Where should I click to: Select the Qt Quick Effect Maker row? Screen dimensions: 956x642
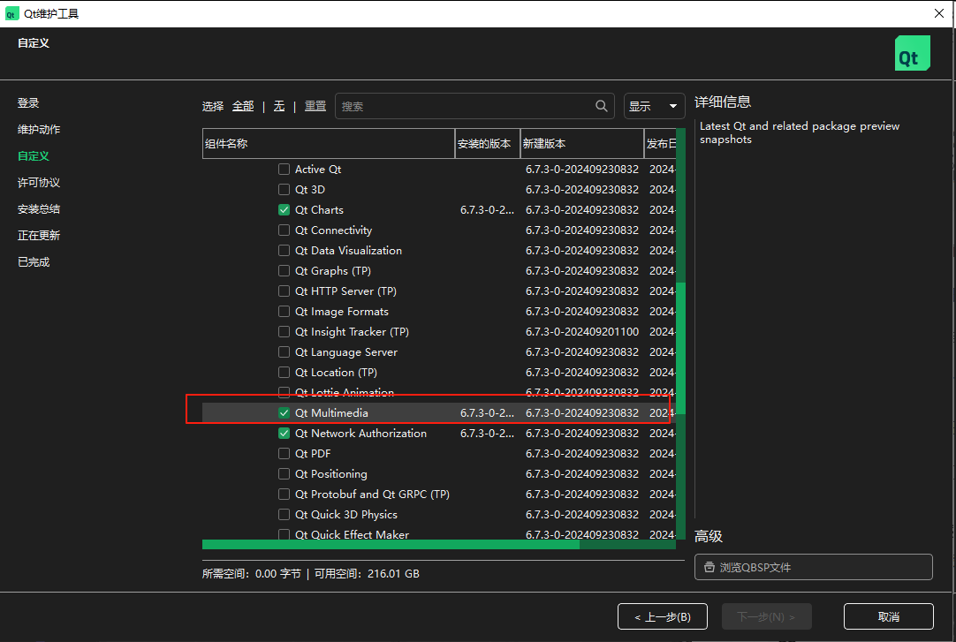pos(439,534)
